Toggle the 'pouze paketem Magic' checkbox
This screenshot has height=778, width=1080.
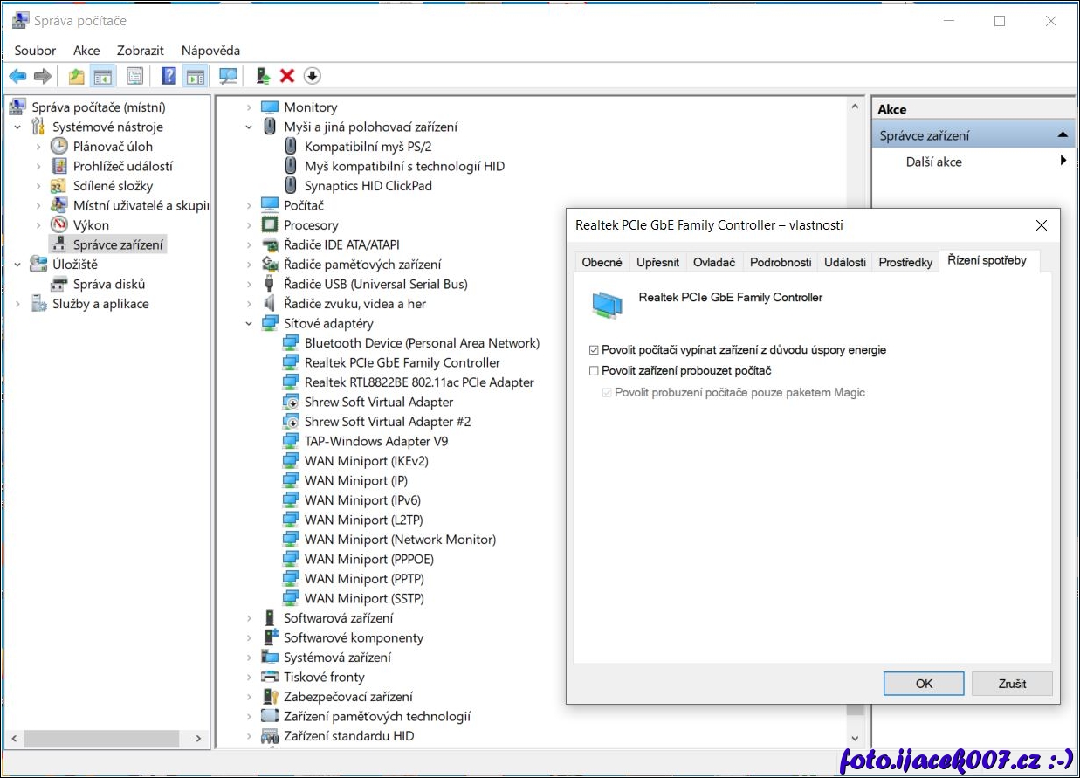click(608, 393)
